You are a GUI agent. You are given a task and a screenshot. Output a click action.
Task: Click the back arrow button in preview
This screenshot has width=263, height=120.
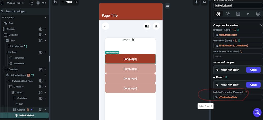105,26
